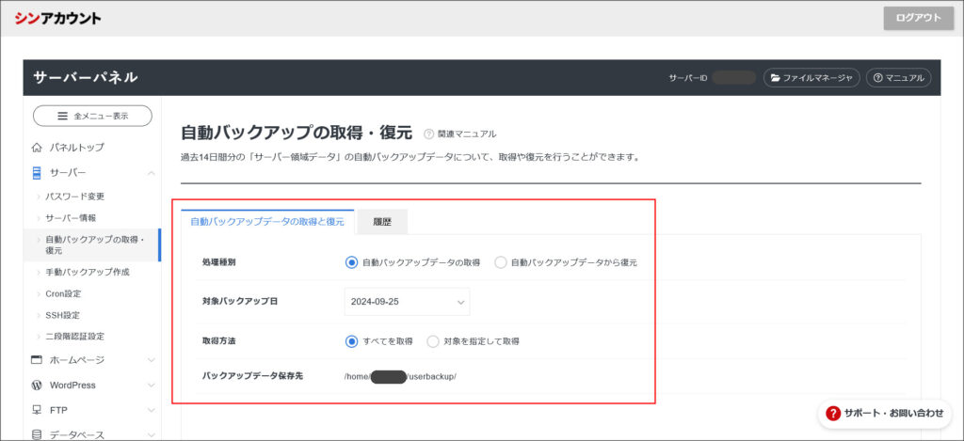964x441 pixels.
Task: Click the WordPress logo icon
Action: (x=37, y=386)
